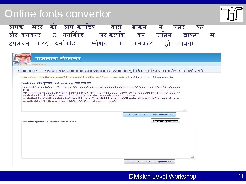Click the Convert to Krutidev button
Screen dimensions: 246x184
pyautogui.click(x=149, y=162)
